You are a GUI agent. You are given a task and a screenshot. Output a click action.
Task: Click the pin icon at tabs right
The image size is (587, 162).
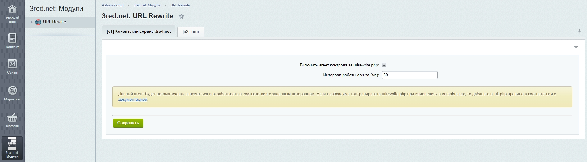[x=579, y=31]
